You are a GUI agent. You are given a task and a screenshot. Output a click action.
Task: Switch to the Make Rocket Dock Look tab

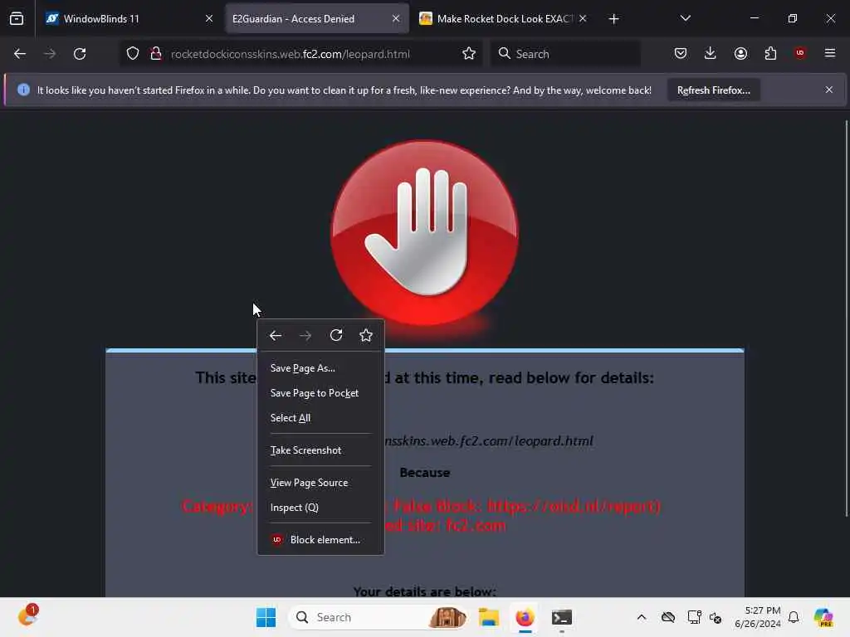coord(504,19)
